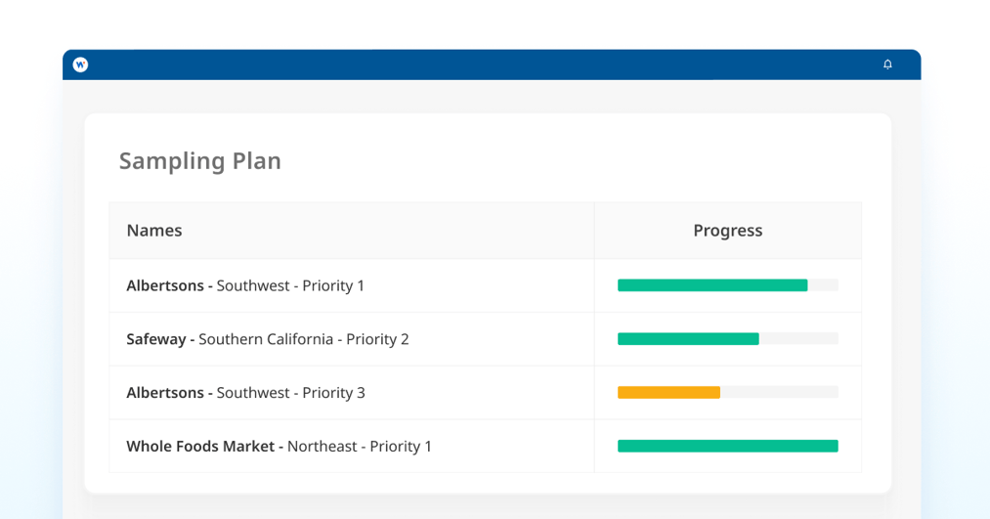Viewport: 990px width, 519px height.
Task: Click Southwest - Priority 3 text
Action: (290, 393)
